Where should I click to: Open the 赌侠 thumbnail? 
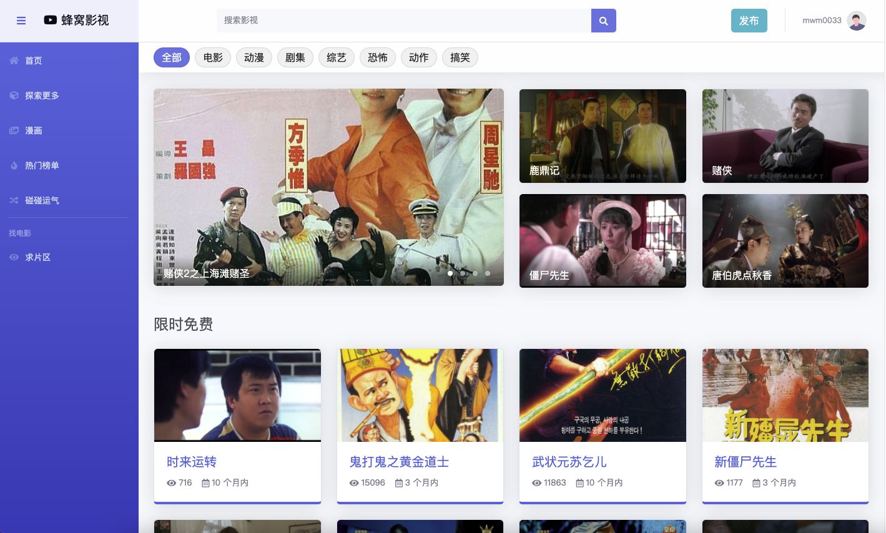pyautogui.click(x=785, y=136)
